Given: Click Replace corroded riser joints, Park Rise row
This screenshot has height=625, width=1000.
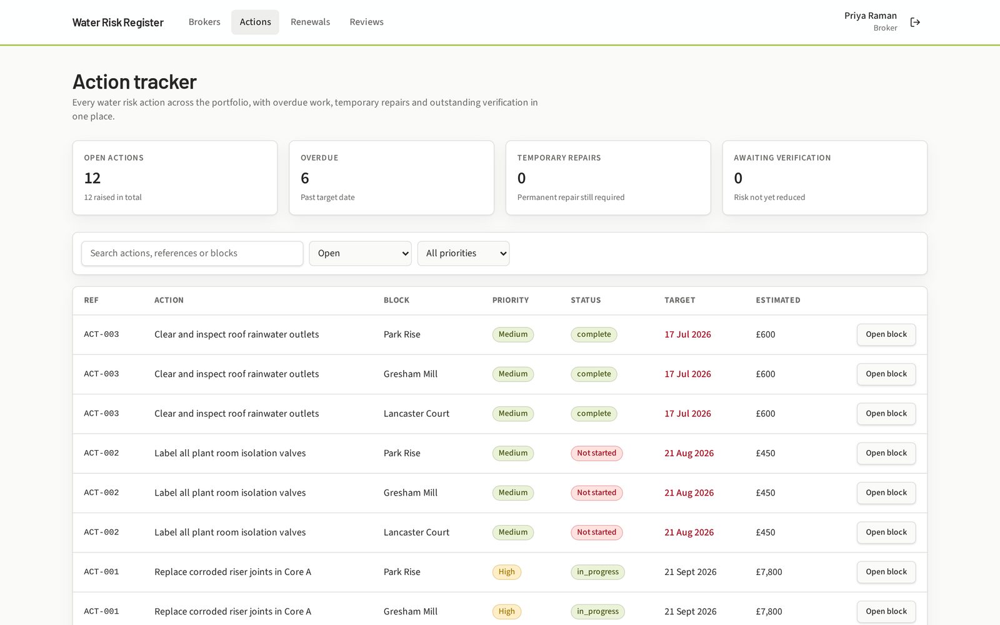Looking at the screenshot, I should coord(232,572).
